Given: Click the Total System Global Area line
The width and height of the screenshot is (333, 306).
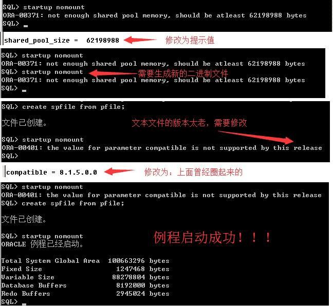Looking at the screenshot, I should [85, 261].
